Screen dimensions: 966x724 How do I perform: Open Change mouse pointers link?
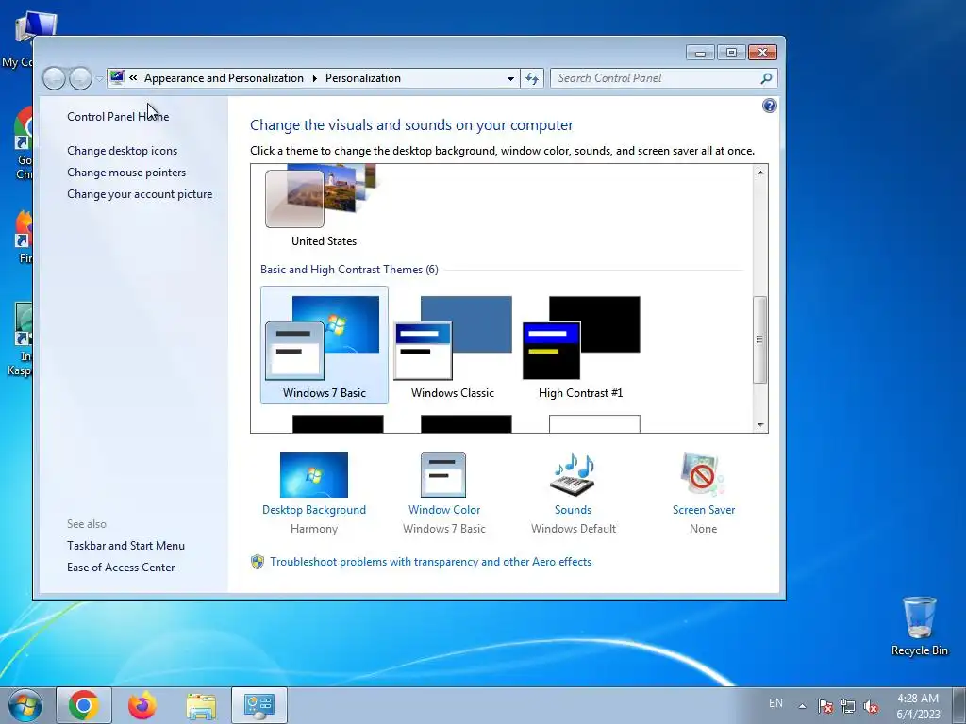[126, 173]
